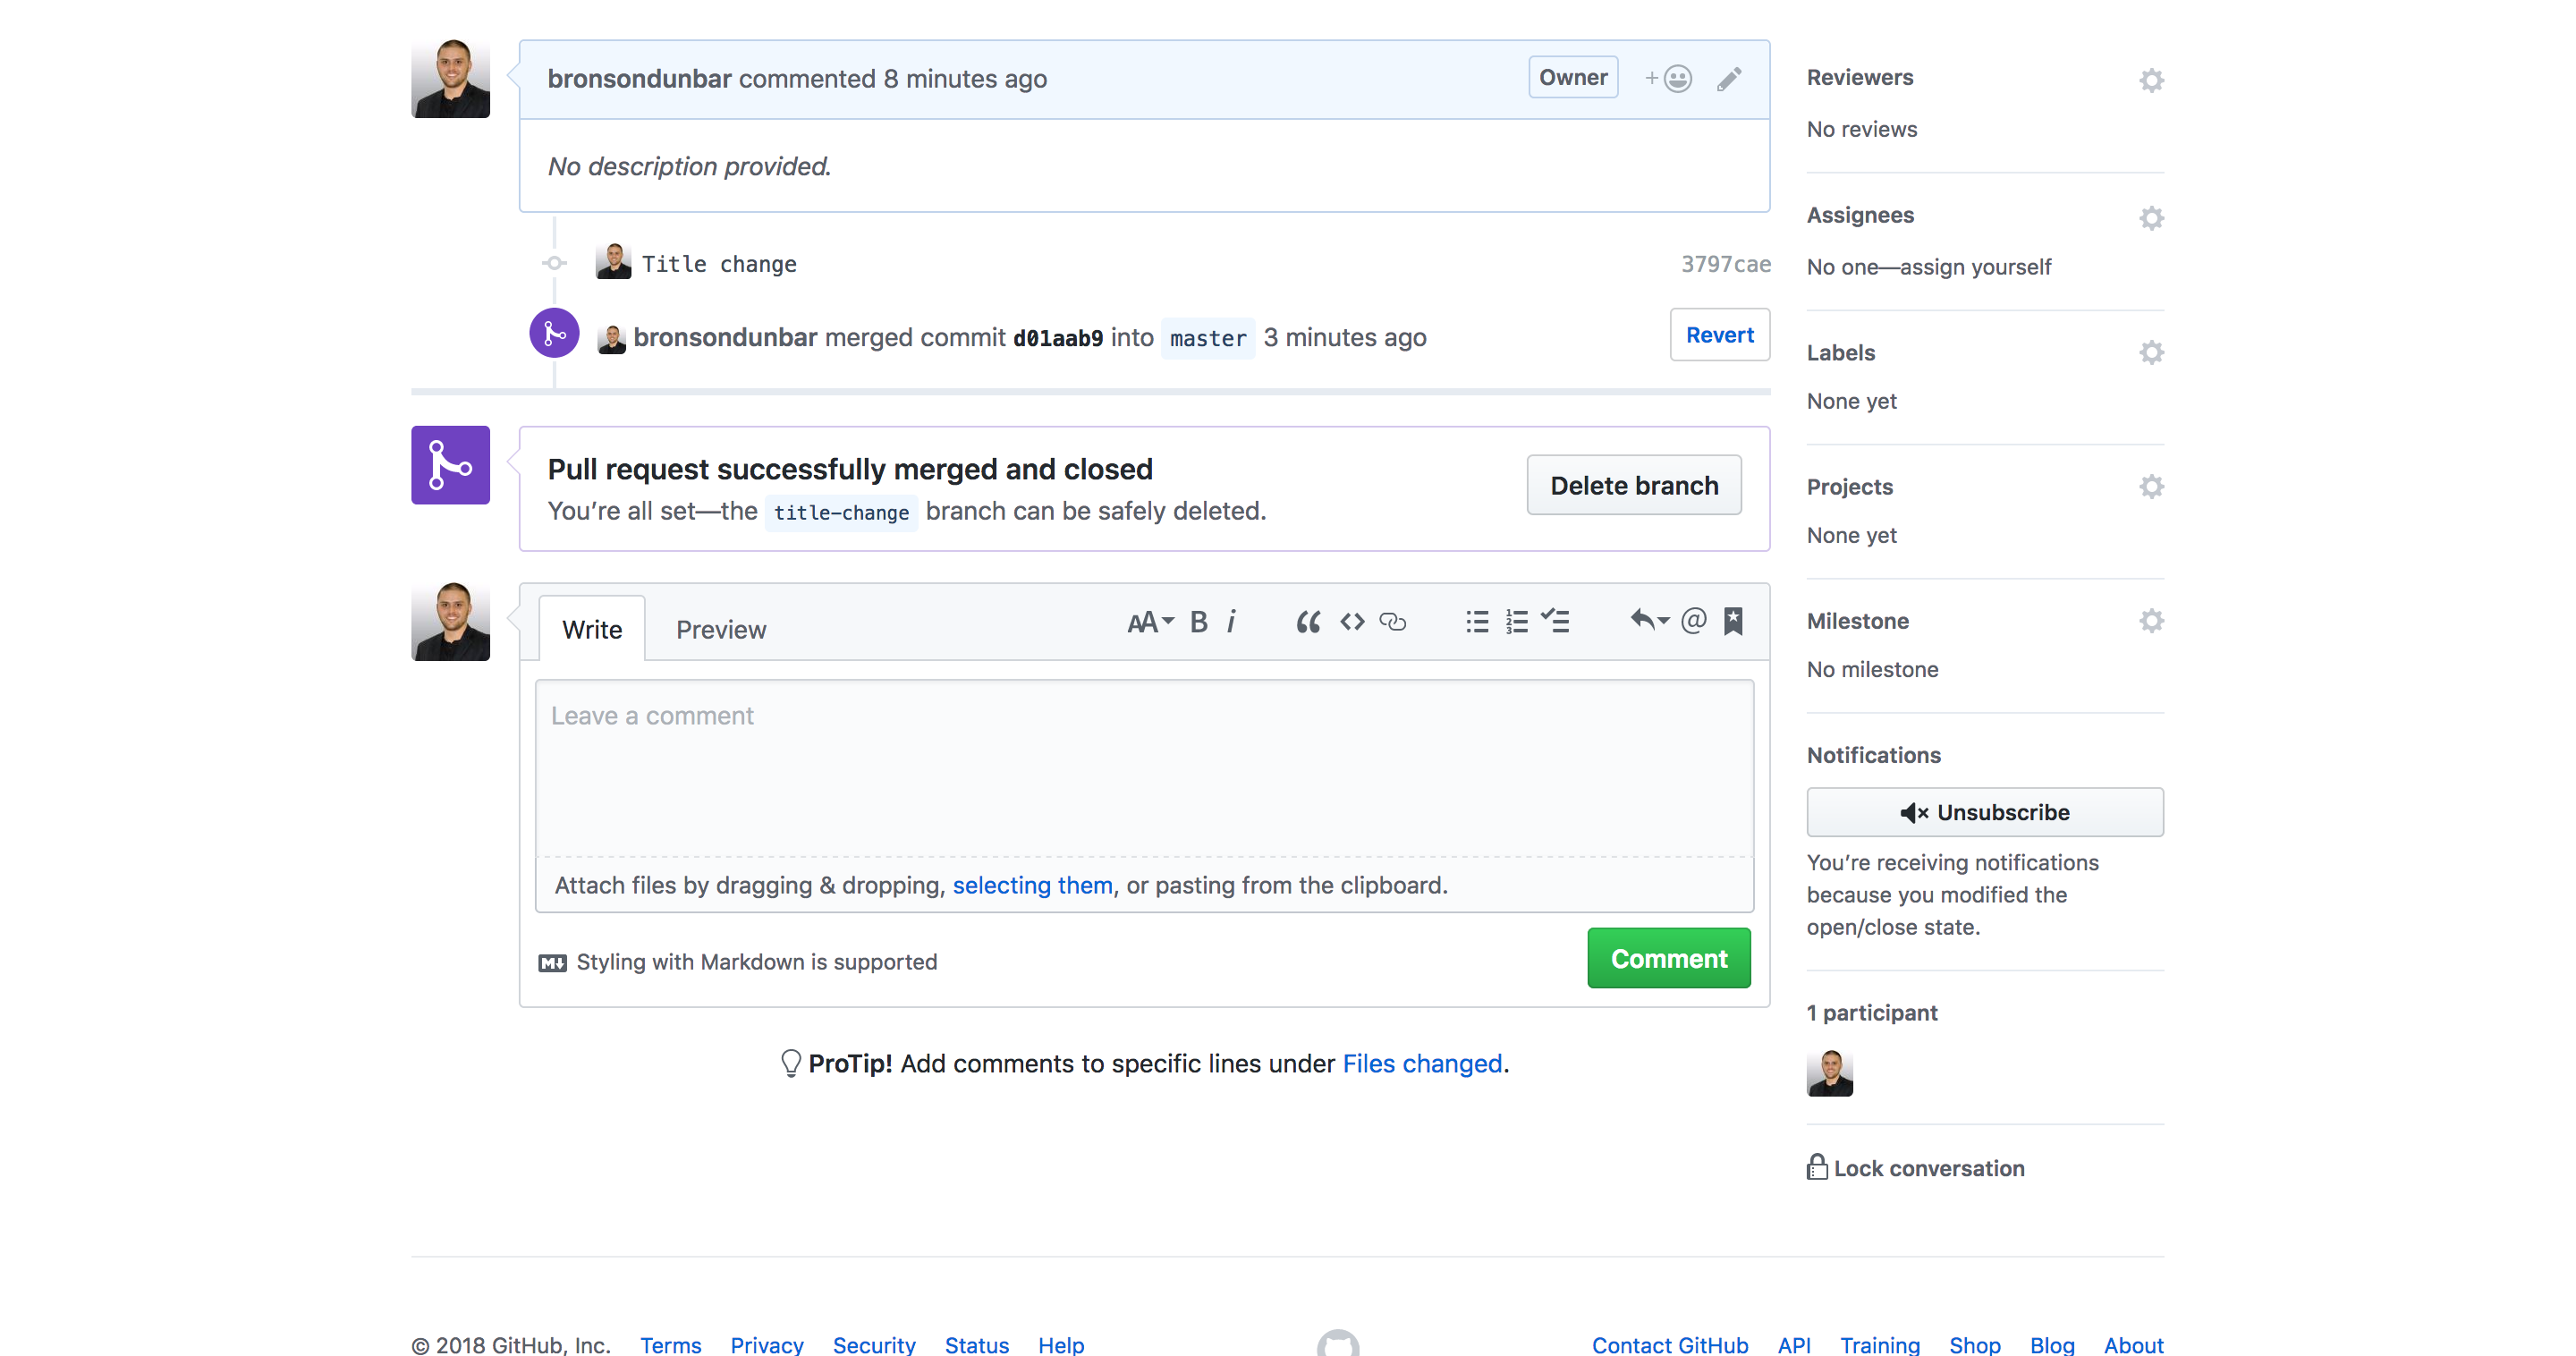Viewport: 2576px width, 1356px height.
Task: Add a task list
Action: click(x=1555, y=622)
